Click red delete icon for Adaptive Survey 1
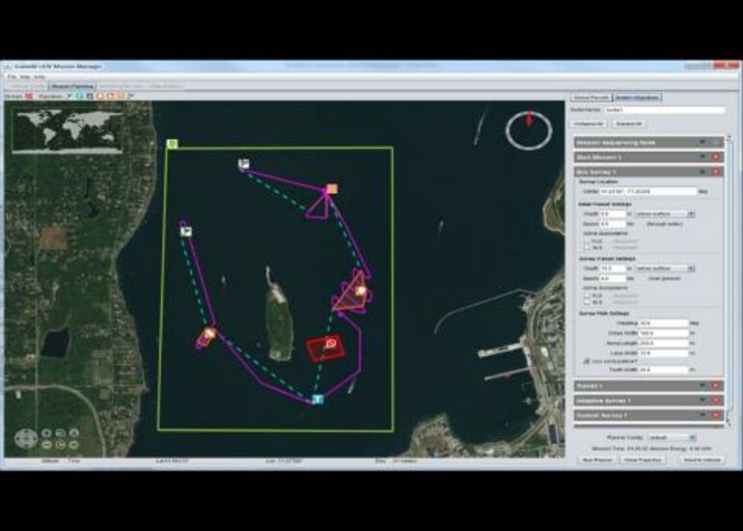Screen dimensions: 743x531 click(x=715, y=400)
